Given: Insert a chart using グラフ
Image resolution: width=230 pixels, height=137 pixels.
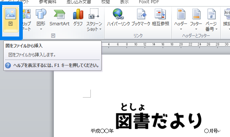Looking at the screenshot, I should click(78, 18).
